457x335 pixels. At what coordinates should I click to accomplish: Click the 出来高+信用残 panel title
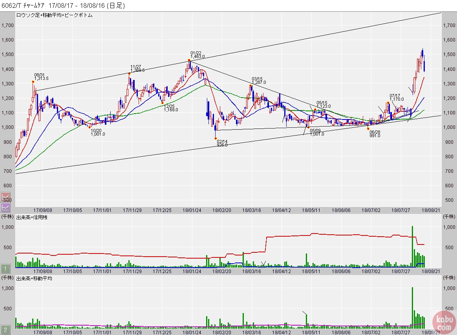(32, 217)
